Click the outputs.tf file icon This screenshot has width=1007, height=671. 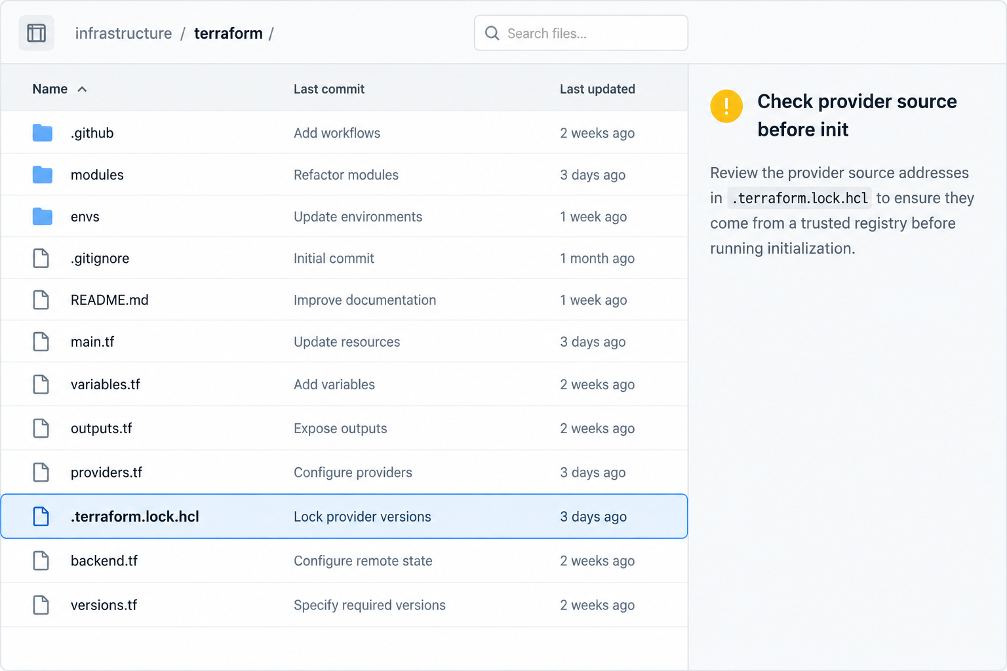tap(41, 428)
